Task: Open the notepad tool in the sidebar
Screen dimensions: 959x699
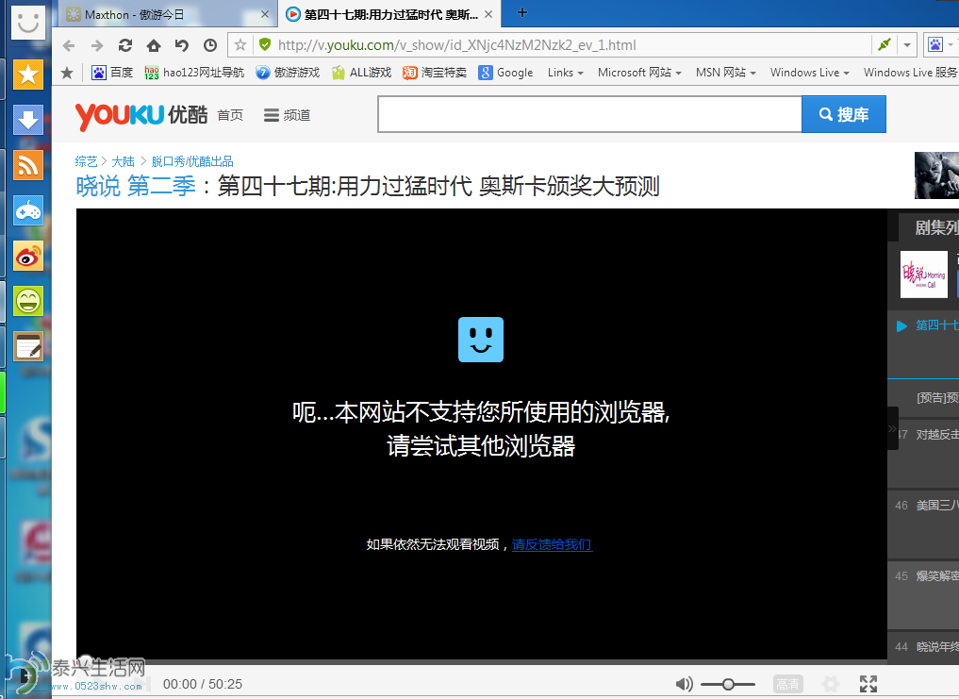Action: pos(28,346)
